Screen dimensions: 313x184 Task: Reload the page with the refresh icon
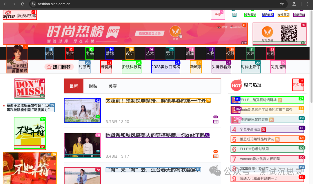(x=23, y=4)
